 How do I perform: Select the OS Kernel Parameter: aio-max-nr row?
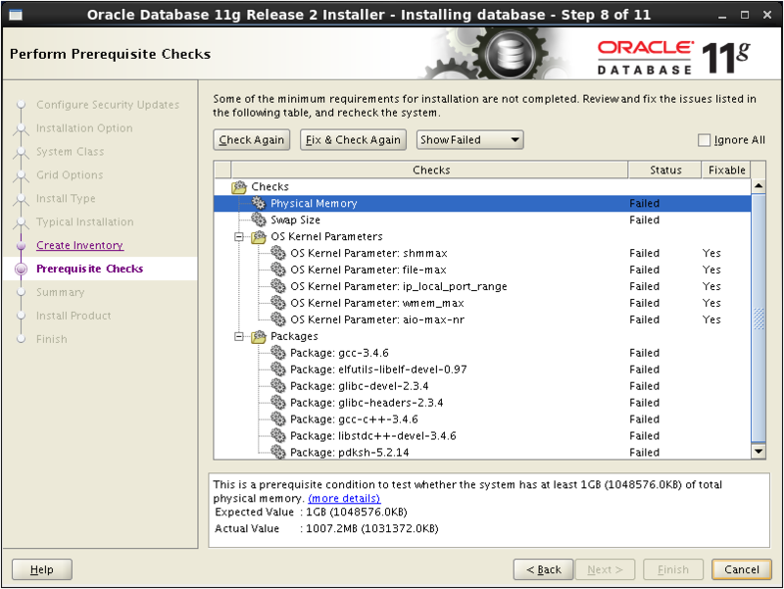pos(482,319)
